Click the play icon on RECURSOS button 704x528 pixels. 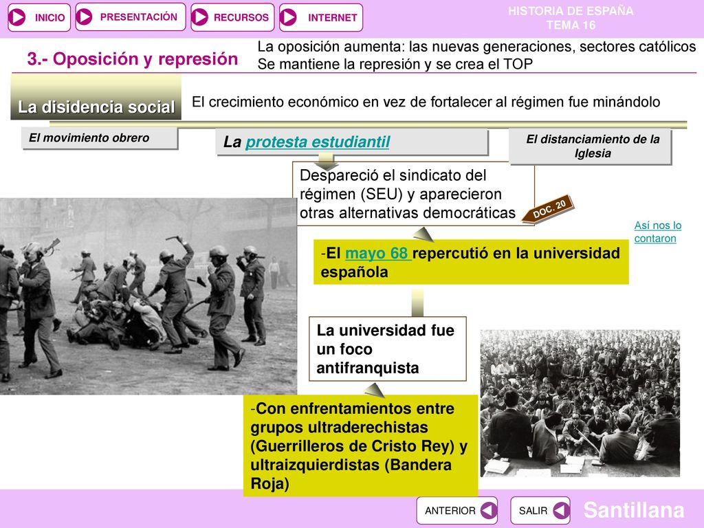[200, 17]
